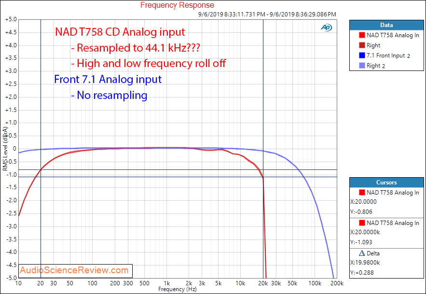Click the red swatch of the 20 kHz cursor entry
426x294 pixels.
click(362, 223)
